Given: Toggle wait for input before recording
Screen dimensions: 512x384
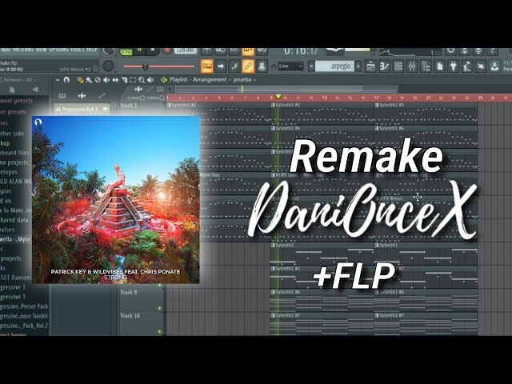Looking at the screenshot, I should [221, 50].
